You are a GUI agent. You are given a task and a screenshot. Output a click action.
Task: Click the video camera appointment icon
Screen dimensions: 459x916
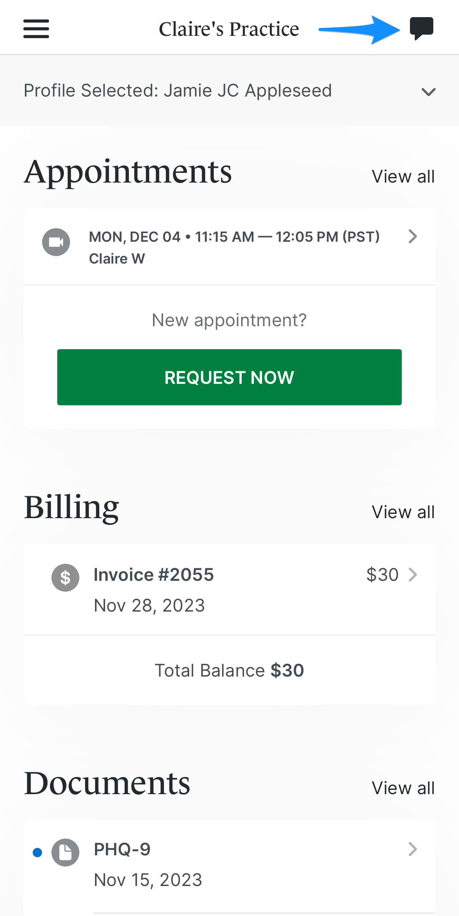(x=56, y=242)
